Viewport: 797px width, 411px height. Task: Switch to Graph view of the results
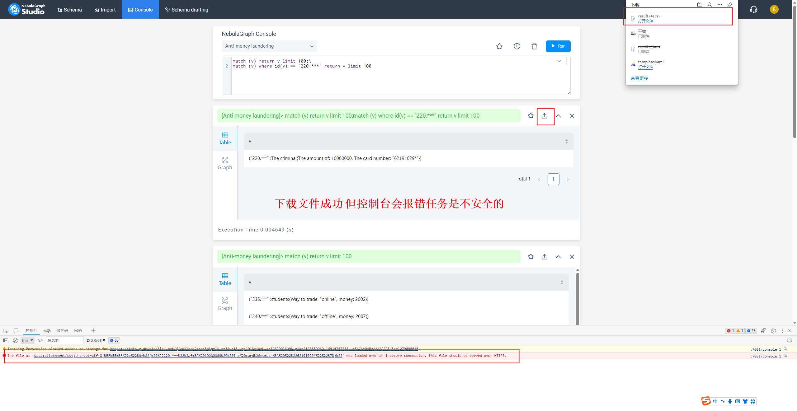[225, 163]
